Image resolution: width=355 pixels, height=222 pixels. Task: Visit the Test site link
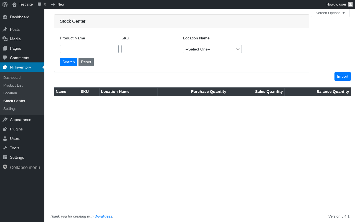22,4
